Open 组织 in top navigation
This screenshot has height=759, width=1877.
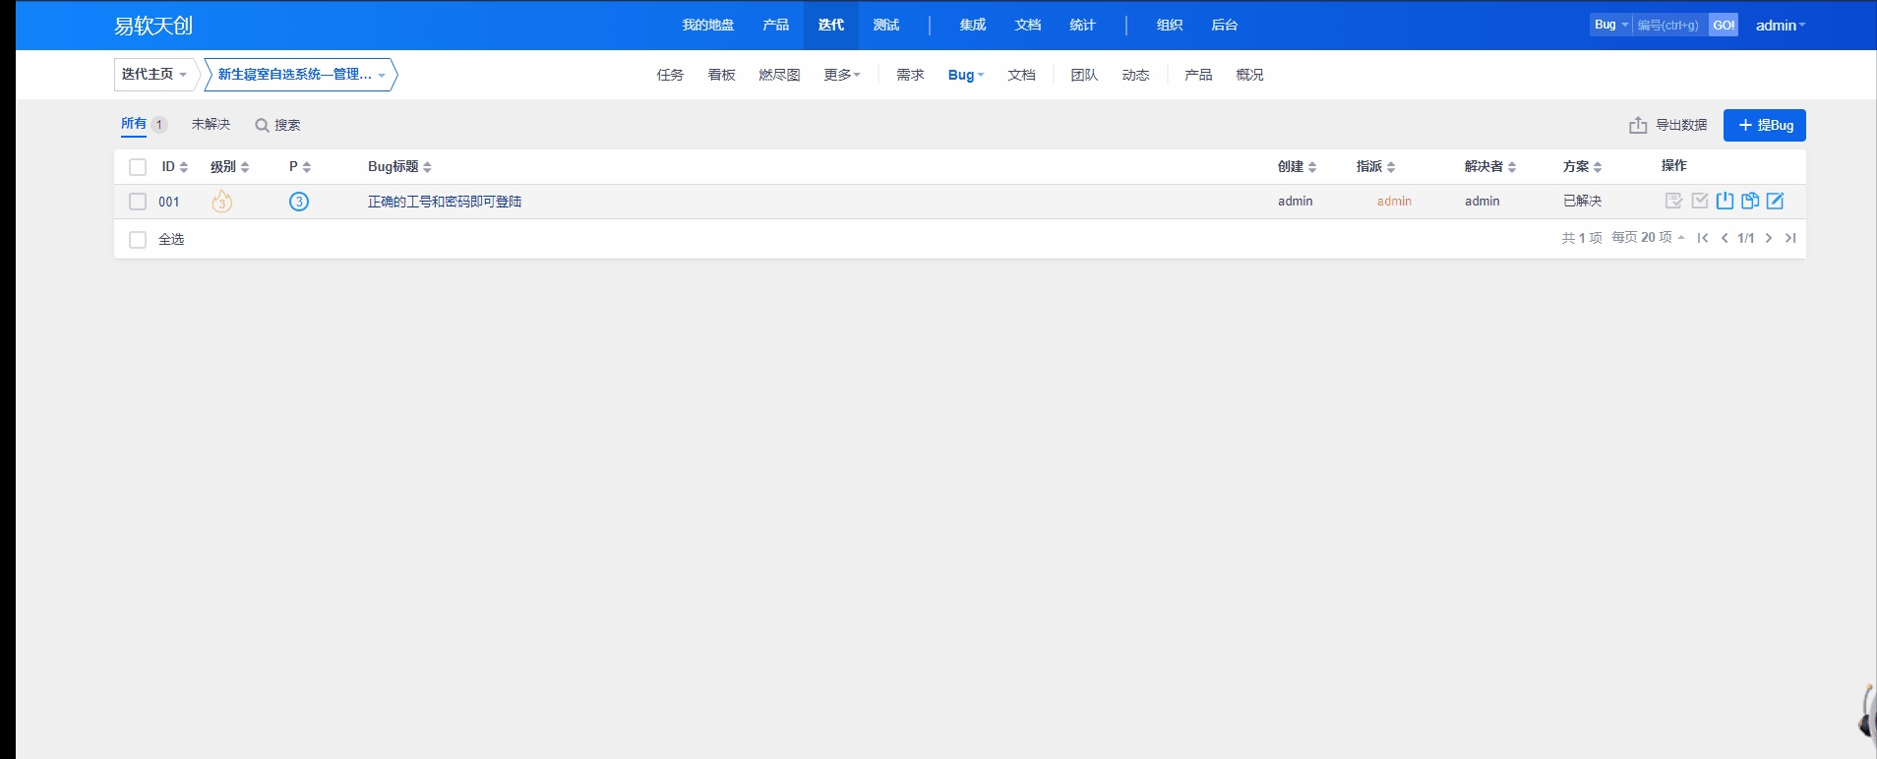point(1170,25)
